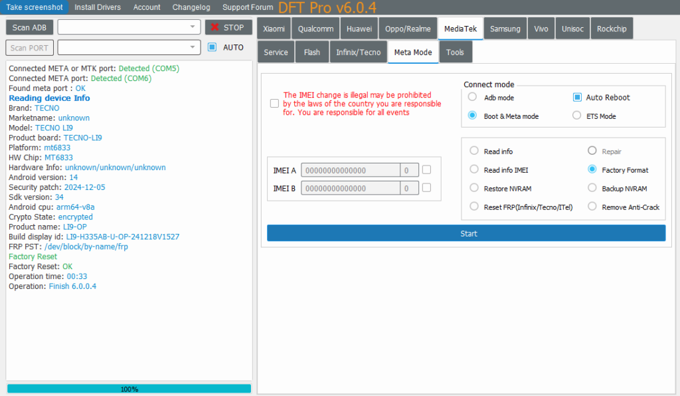Switch to the Vivo tab
Screen dimensions: 680x396
(541, 29)
